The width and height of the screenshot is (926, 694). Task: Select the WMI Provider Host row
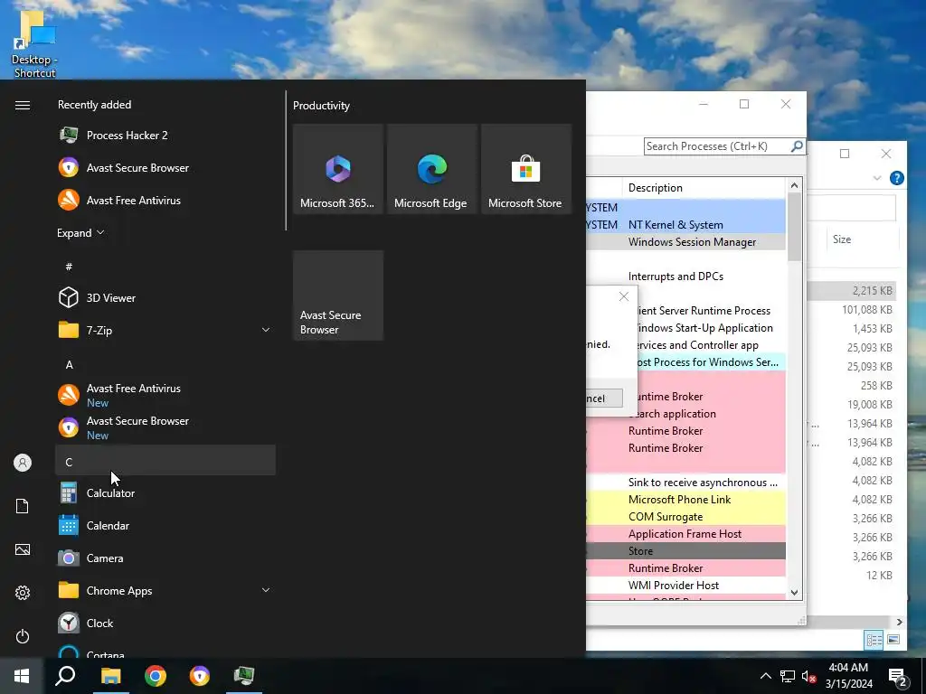click(685, 586)
